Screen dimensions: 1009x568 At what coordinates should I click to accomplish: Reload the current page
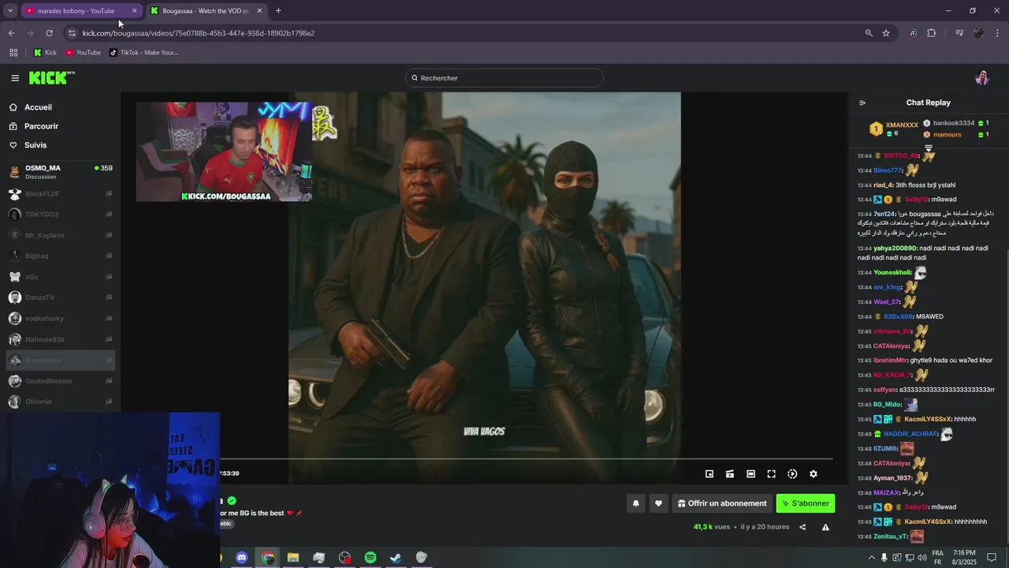tap(49, 33)
